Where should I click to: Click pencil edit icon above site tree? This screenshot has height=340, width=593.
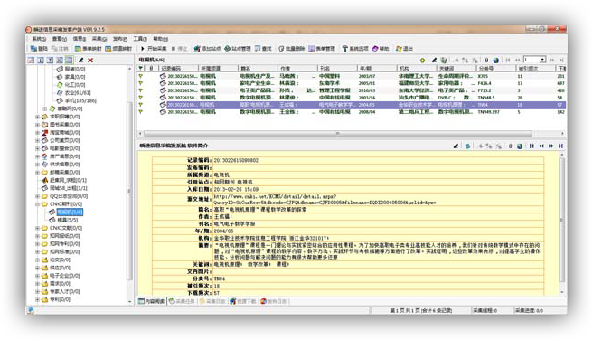[81, 61]
